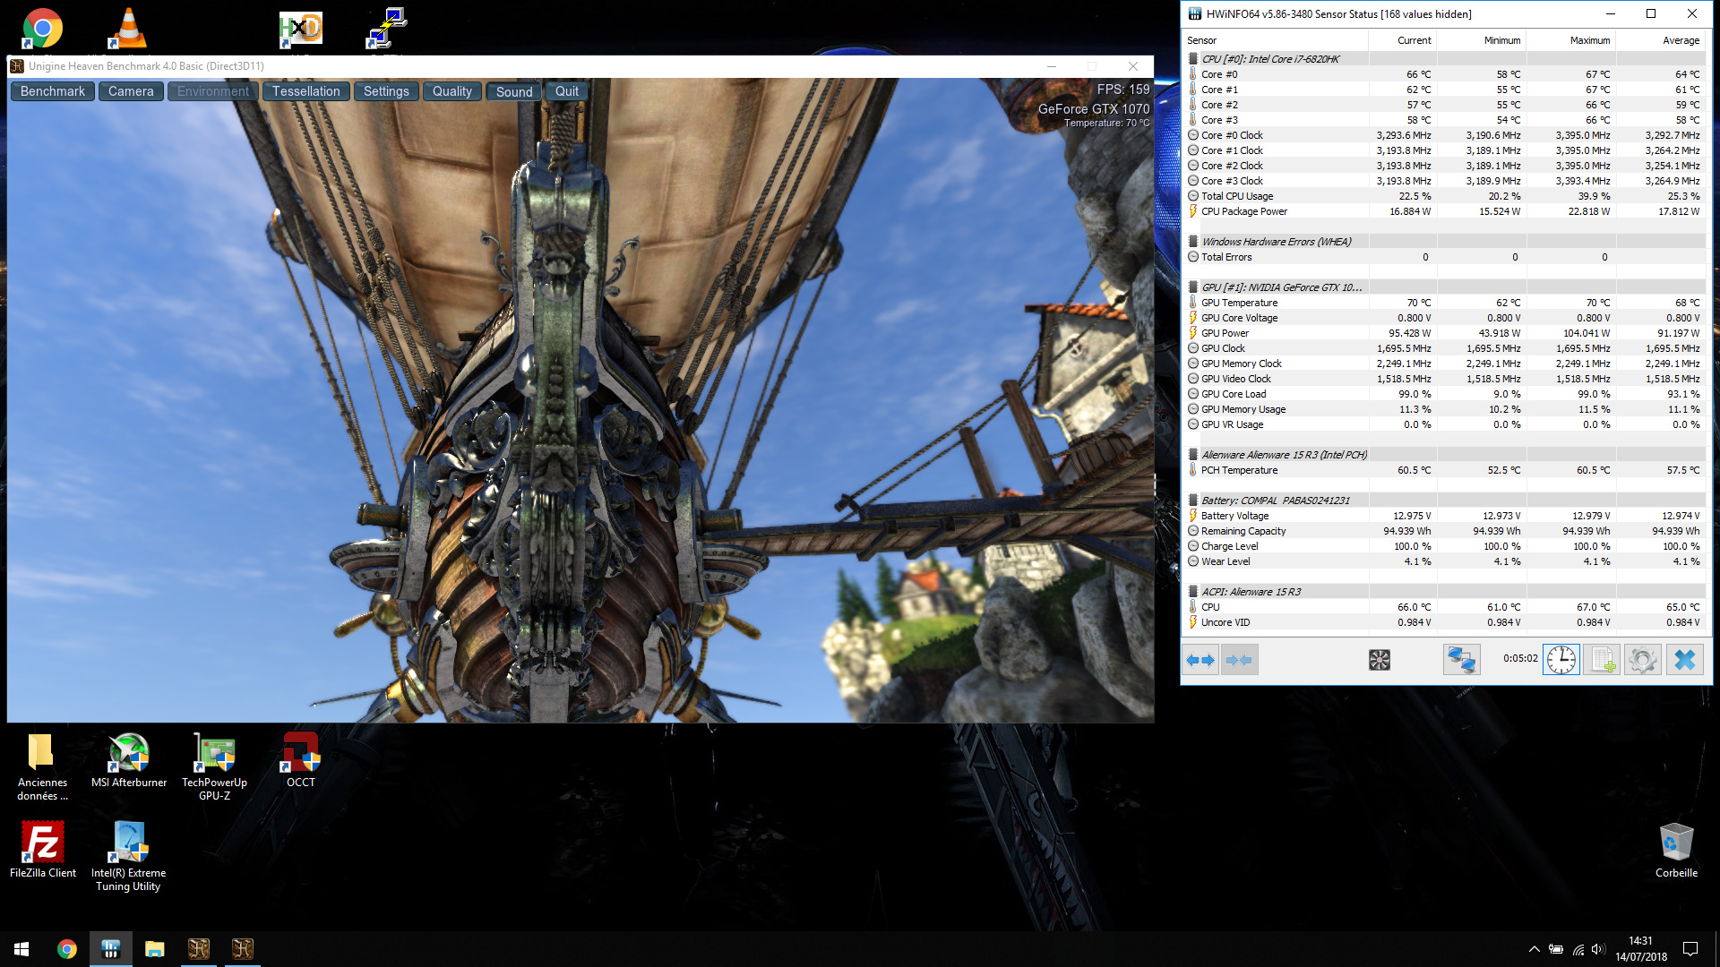Open notification action center icon
This screenshot has height=967, width=1720.
pos(1690,949)
